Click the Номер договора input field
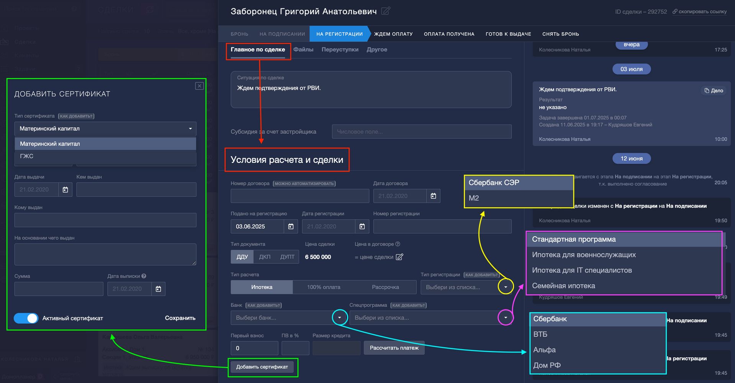Screen dimensions: 735x383 (300, 196)
